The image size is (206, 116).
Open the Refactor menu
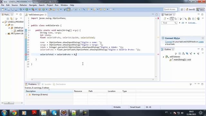click(x=23, y=5)
